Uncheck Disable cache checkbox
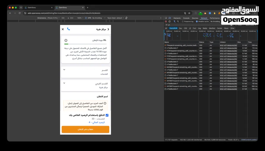The width and height of the screenshot is (265, 151). pyautogui.click(x=197, y=22)
